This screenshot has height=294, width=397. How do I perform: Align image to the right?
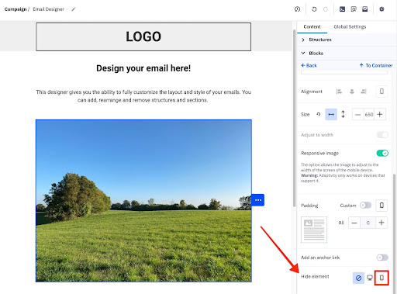coord(364,92)
